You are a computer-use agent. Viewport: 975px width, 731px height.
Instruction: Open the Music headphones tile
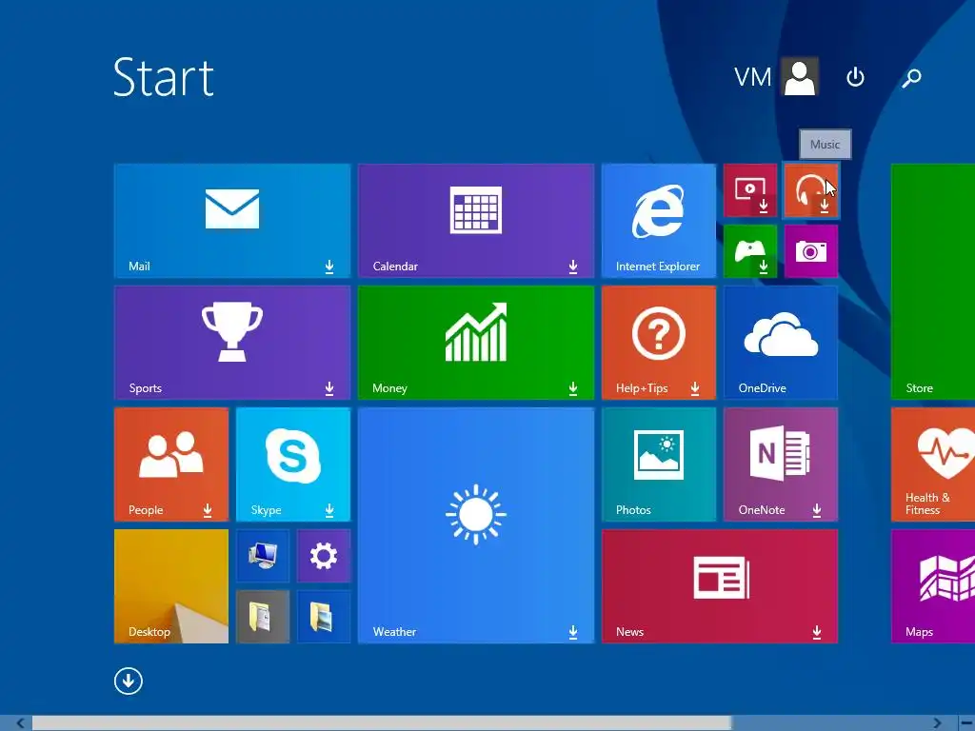[811, 190]
